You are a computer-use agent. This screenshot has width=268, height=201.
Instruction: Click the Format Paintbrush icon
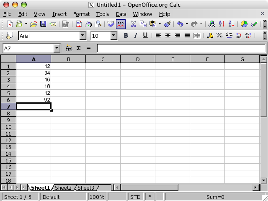(x=167, y=24)
